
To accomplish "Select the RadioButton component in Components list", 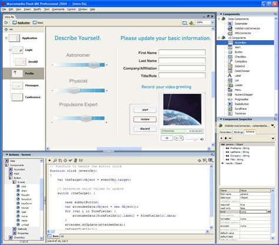I will point(241,104).
